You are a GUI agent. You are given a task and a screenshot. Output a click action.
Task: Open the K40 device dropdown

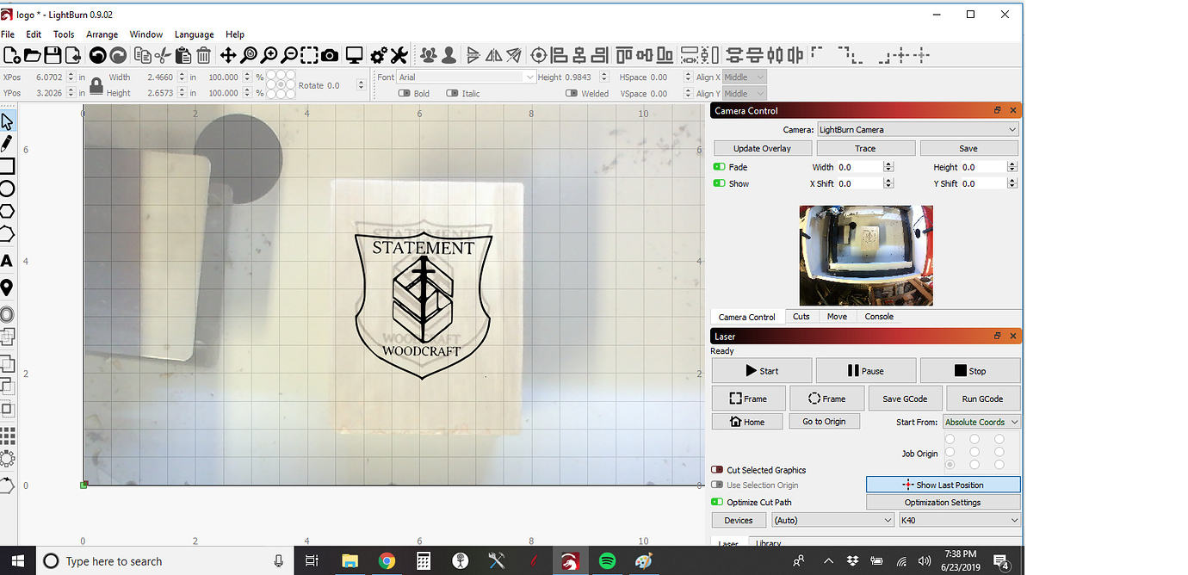[959, 520]
